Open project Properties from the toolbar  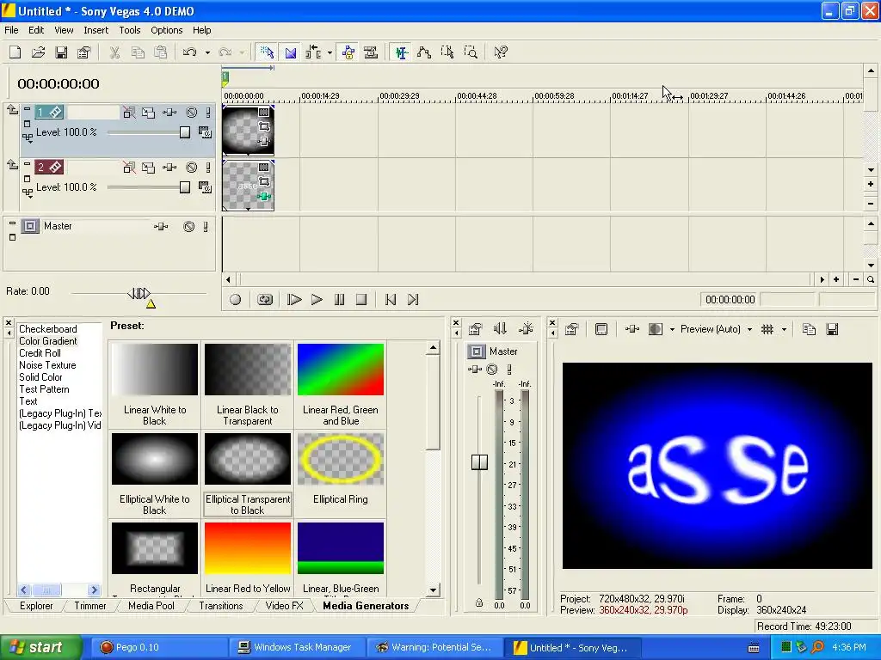coord(84,52)
